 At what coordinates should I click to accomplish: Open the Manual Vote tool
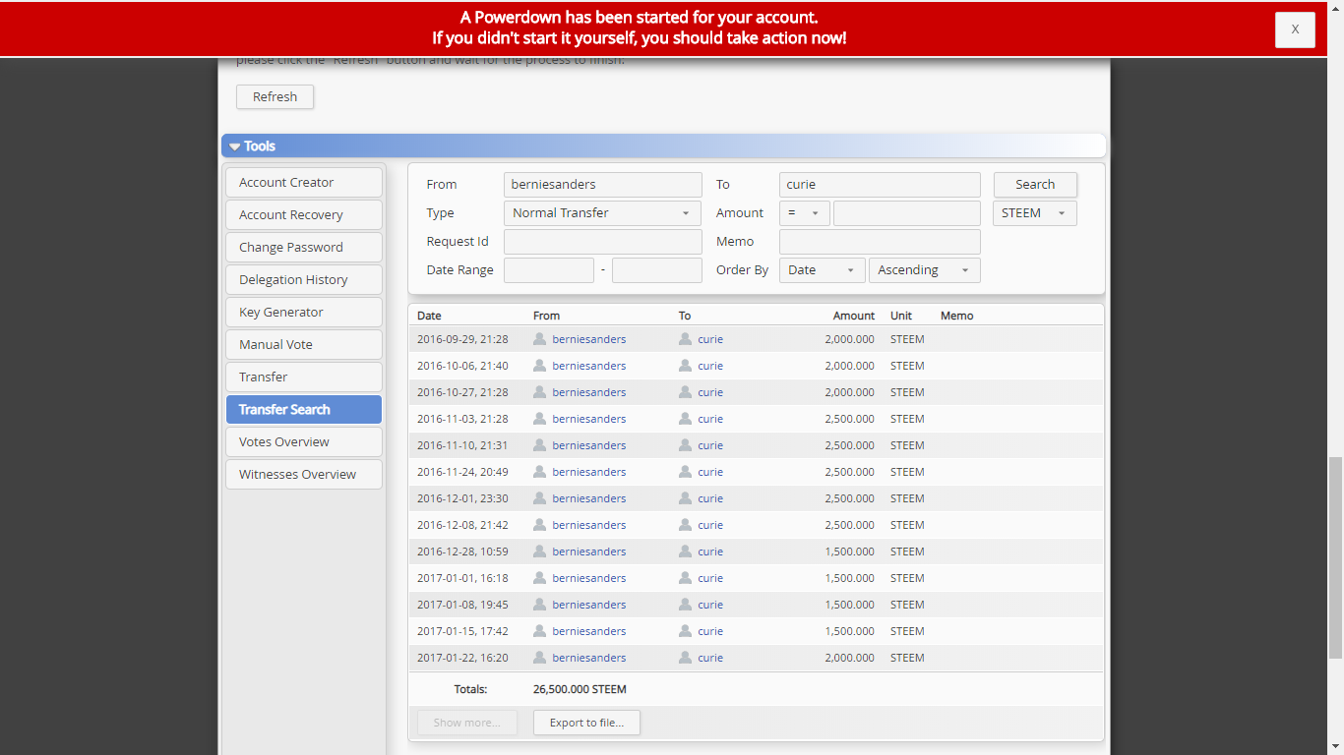[304, 344]
